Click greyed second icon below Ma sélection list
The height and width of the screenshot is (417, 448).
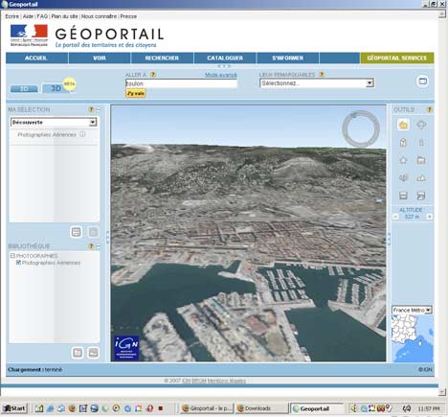pyautogui.click(x=93, y=232)
